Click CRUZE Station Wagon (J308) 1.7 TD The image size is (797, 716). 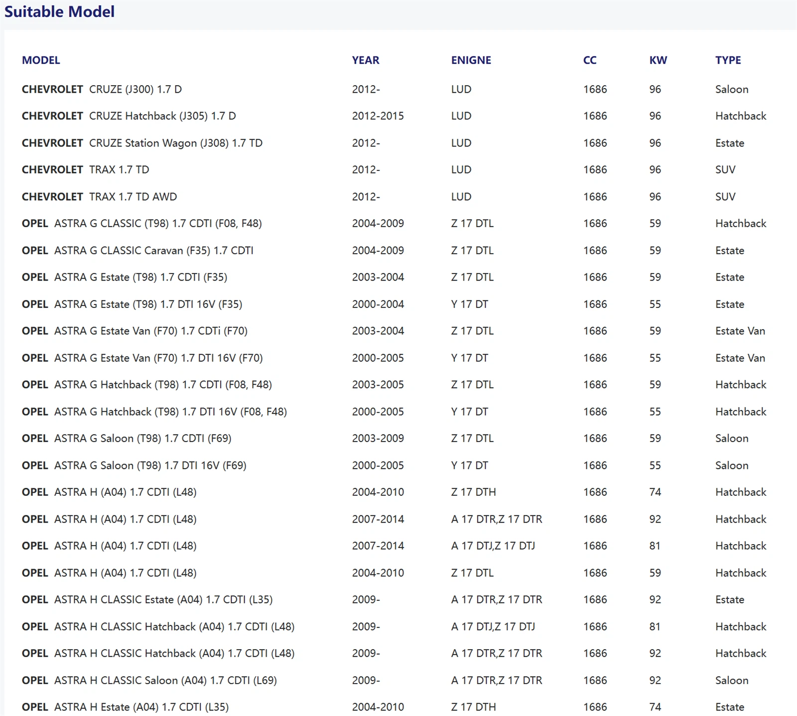[176, 143]
